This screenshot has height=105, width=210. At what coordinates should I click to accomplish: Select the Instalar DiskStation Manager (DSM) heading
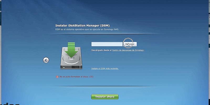[82, 25]
